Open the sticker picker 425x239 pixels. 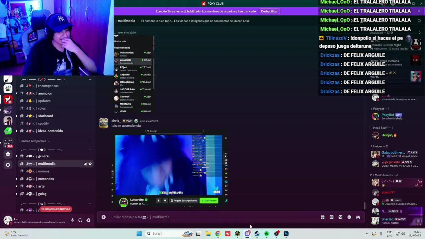click(x=340, y=217)
